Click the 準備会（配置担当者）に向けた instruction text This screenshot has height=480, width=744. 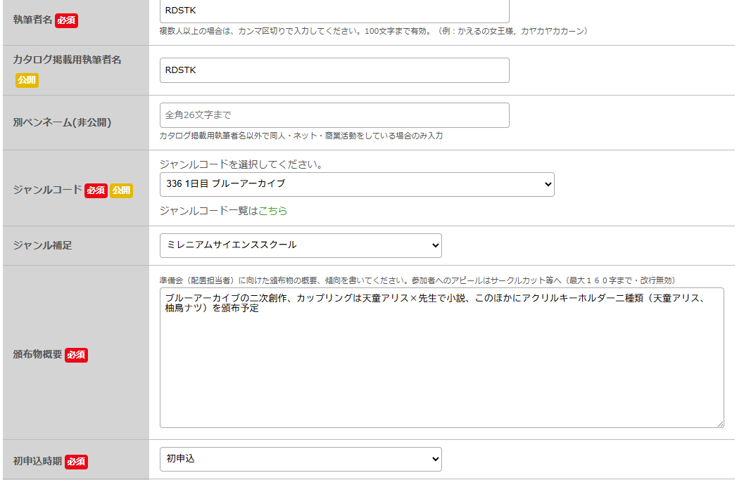click(x=417, y=280)
